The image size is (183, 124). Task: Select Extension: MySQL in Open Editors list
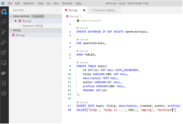click(36, 26)
